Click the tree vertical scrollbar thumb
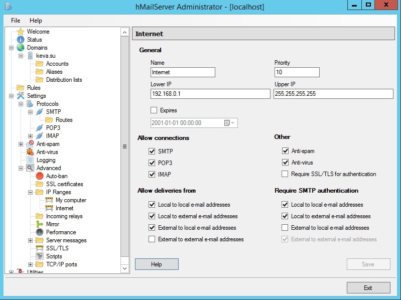Screen dimensions: 401x300 [124, 146]
